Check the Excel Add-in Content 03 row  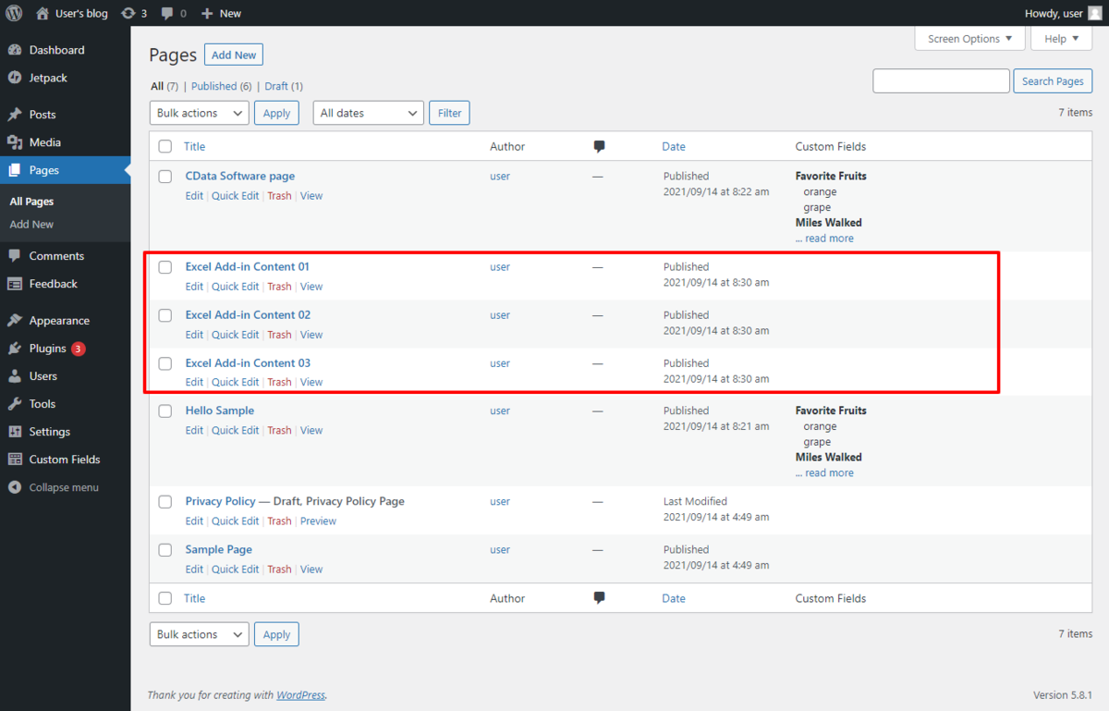coord(165,363)
